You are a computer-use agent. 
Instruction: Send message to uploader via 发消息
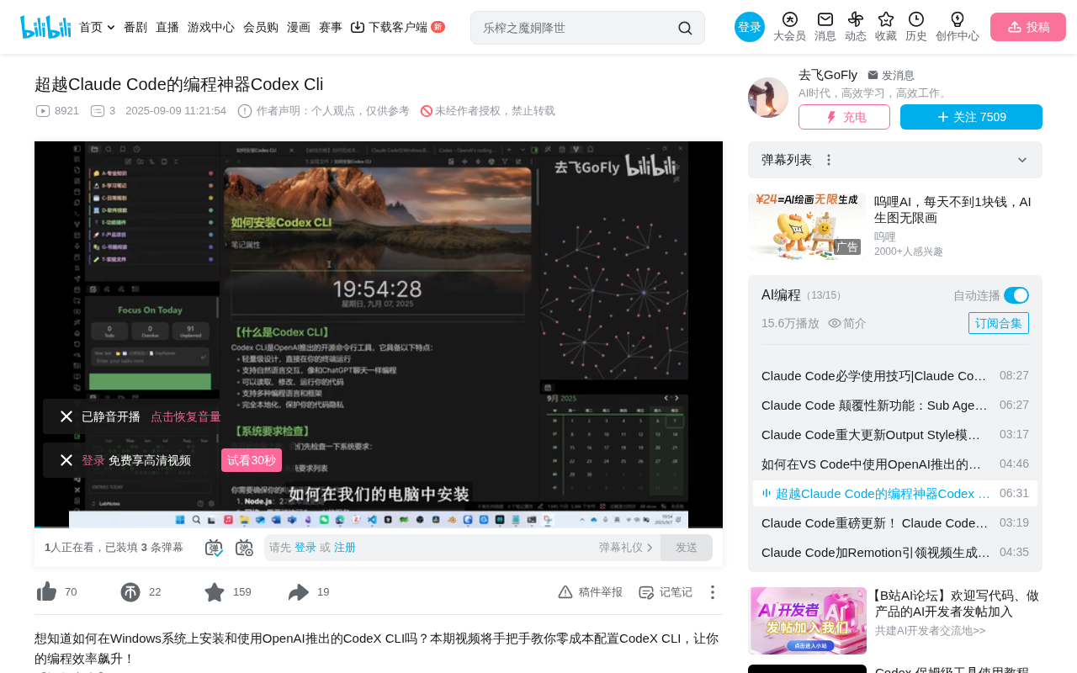coord(891,75)
